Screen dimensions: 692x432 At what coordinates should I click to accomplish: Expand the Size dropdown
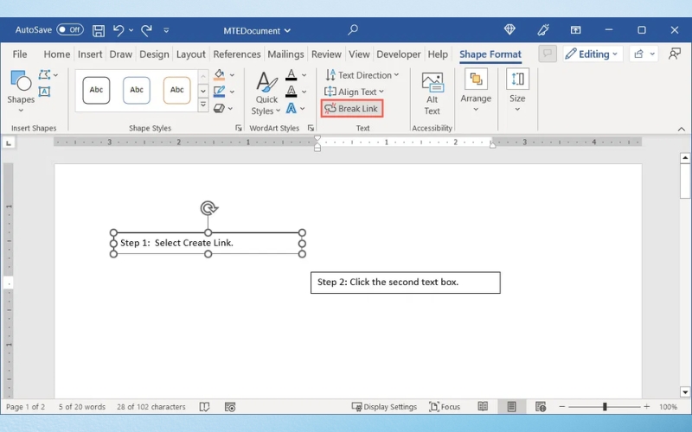(517, 91)
